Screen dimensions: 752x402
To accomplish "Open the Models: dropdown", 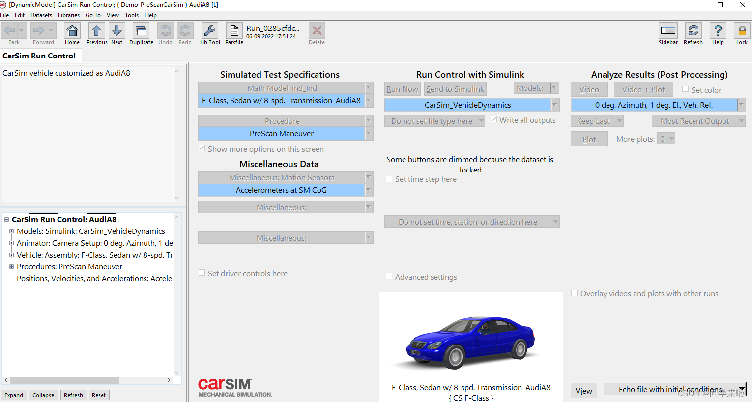I will point(555,88).
